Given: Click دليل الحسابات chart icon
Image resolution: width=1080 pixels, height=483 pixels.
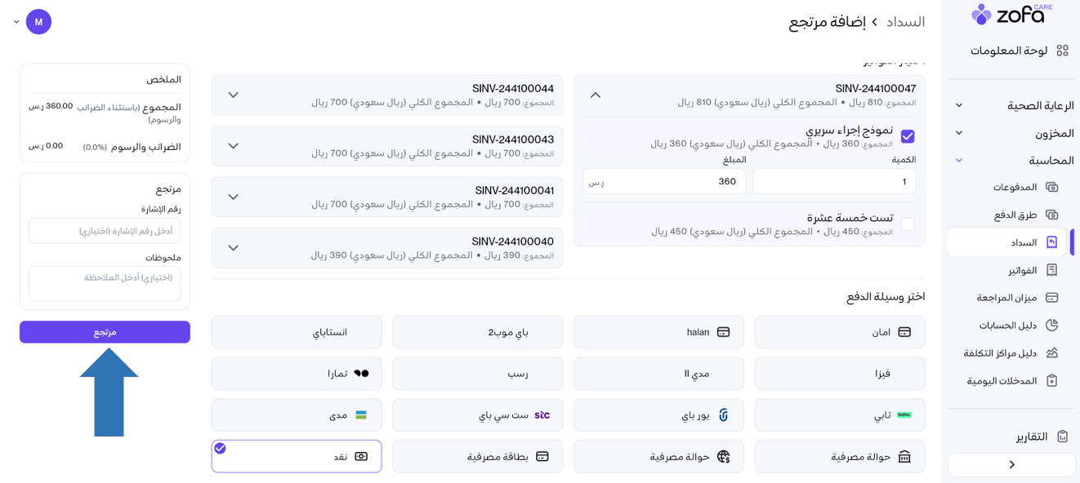Looking at the screenshot, I should coord(1052,325).
